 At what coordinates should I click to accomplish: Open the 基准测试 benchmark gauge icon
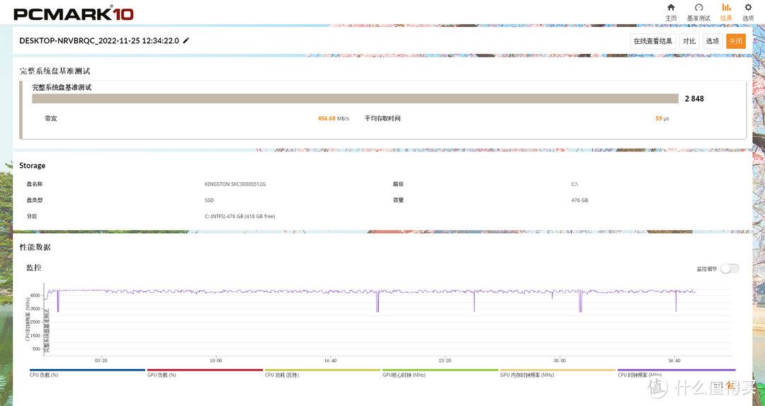tap(698, 8)
